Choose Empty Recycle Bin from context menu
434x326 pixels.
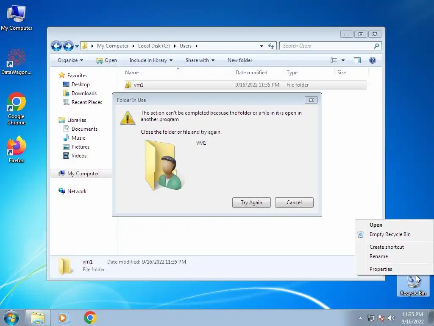(x=394, y=234)
